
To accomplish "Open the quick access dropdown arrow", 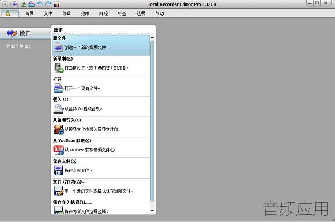I will pos(5,4).
